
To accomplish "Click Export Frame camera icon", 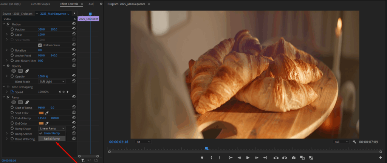I will point(293,158).
